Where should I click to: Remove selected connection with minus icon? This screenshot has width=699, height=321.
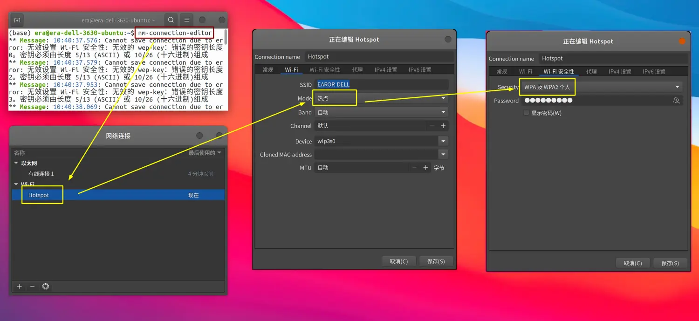(32, 287)
